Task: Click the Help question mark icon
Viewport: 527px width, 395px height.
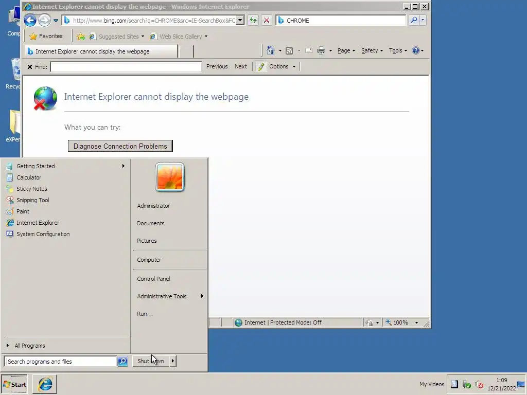Action: point(416,51)
